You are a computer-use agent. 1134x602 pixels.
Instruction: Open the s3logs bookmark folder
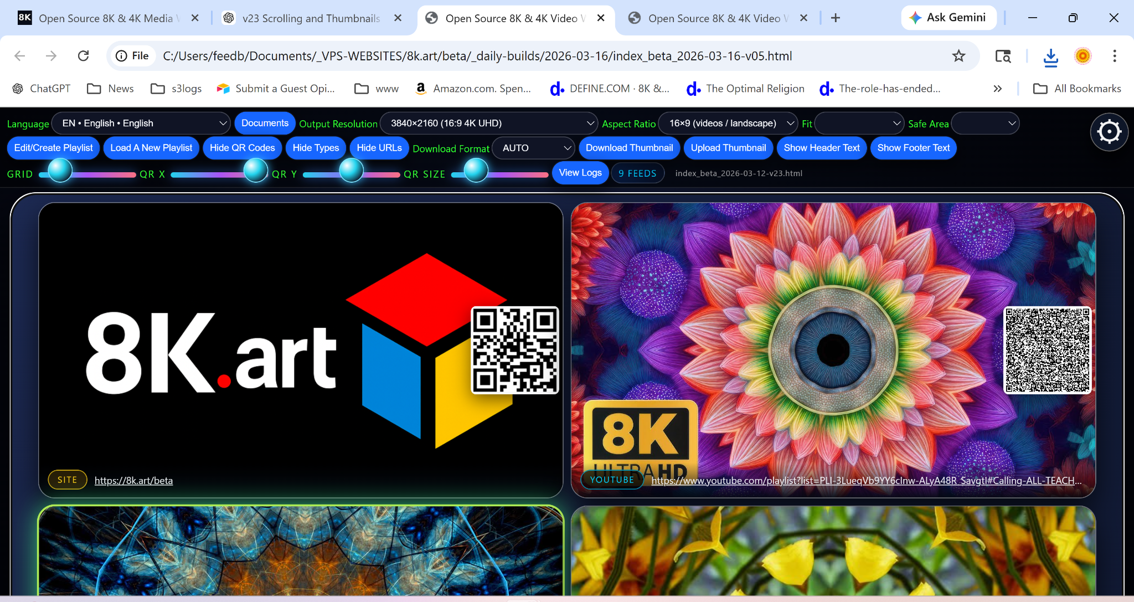click(x=176, y=89)
